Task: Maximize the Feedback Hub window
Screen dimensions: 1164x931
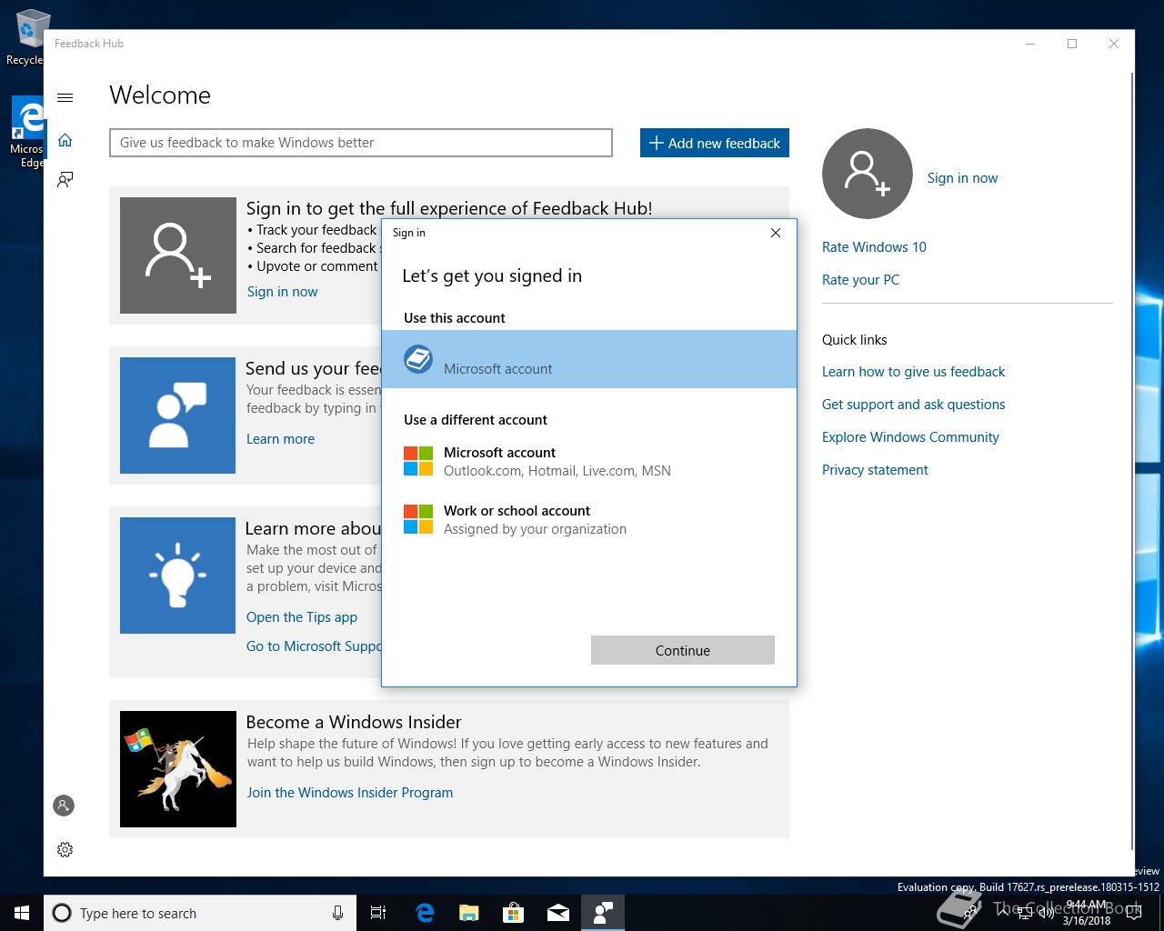Action: click(1072, 44)
